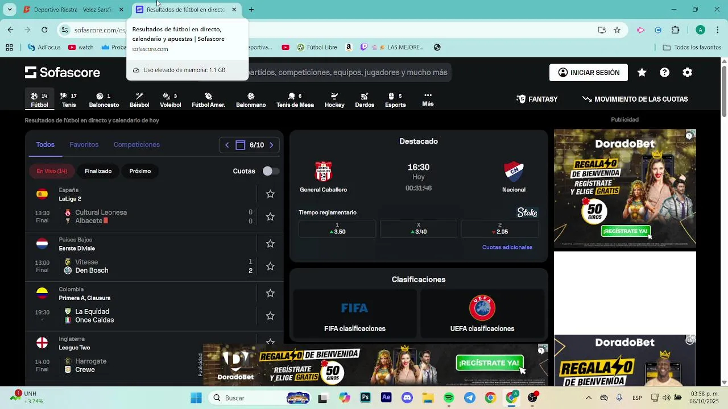The image size is (728, 409).
Task: Open MOVIMIENTO DE LAS CUOTAS
Action: (x=635, y=99)
